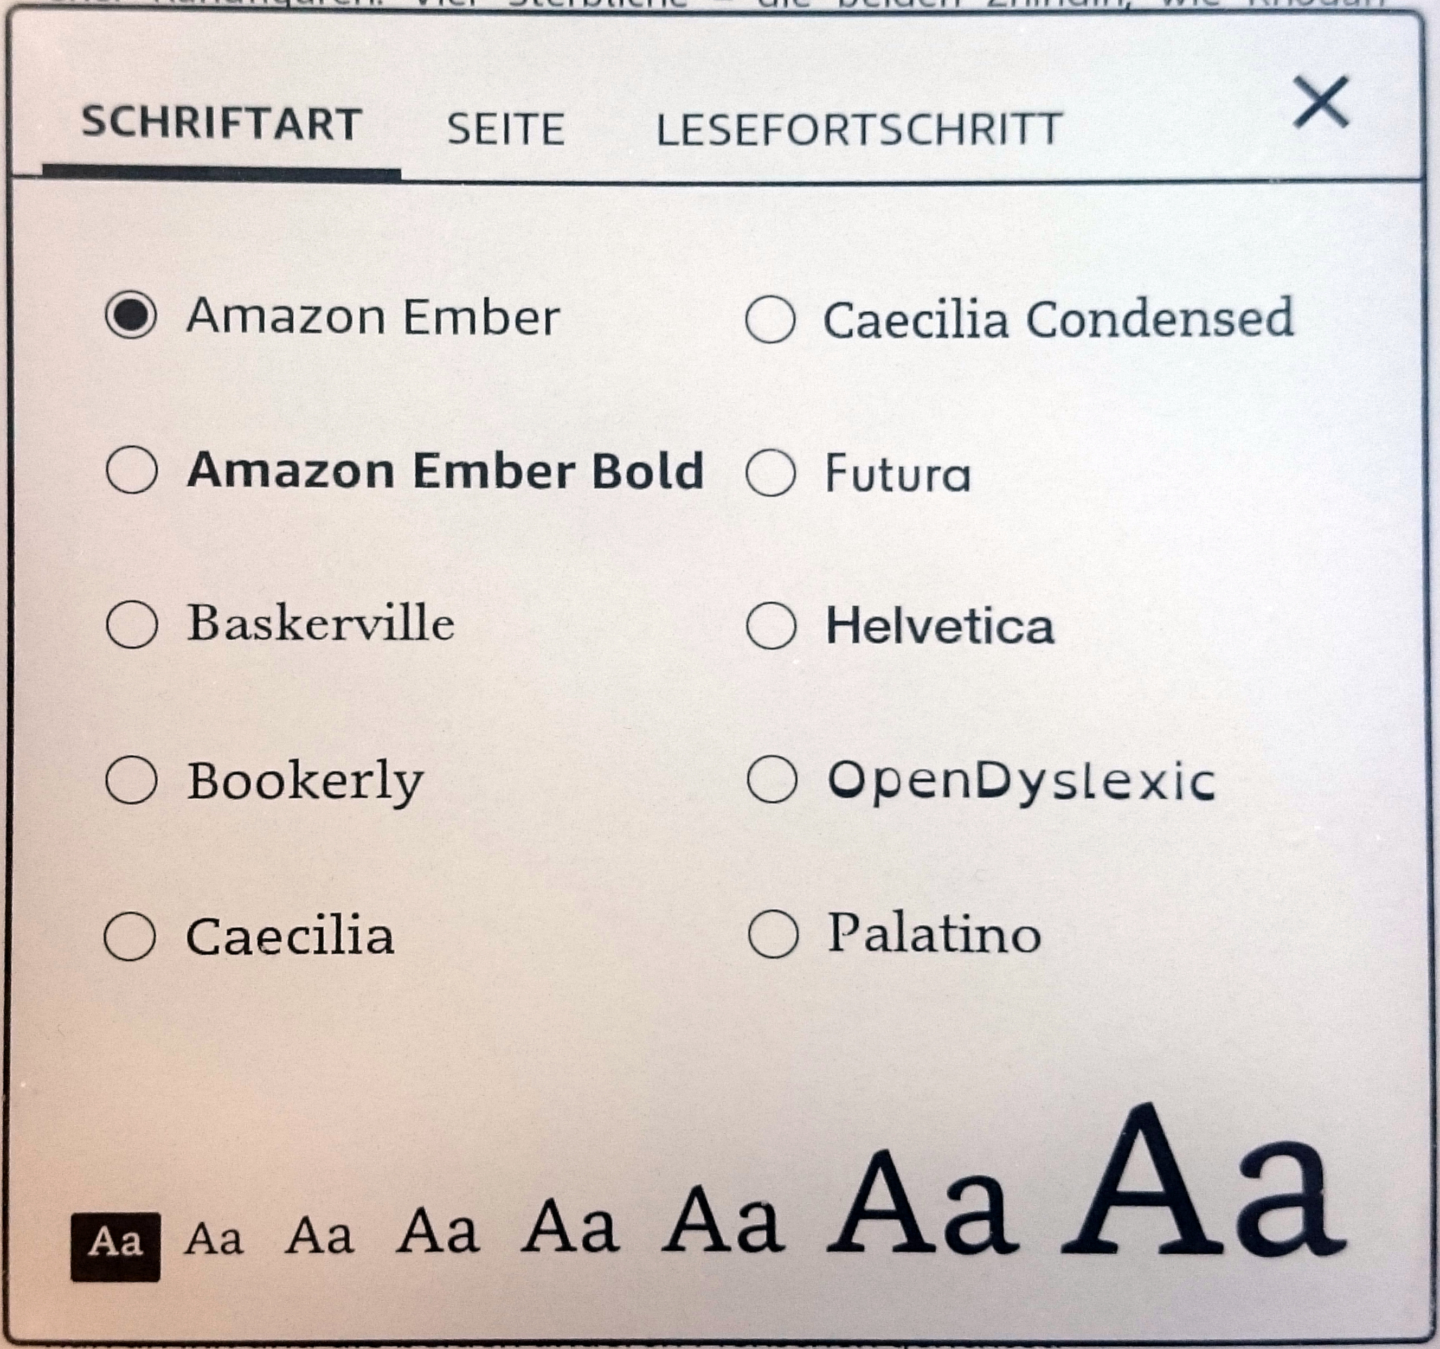The height and width of the screenshot is (1349, 1440).
Task: Switch font to Futura
Action: [x=770, y=473]
